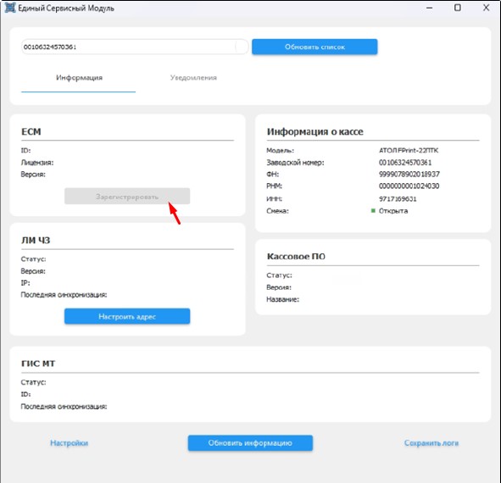The width and height of the screenshot is (501, 483).
Task: Click Настроить адрес button in ЛМ ЧЗ
Action: point(127,316)
